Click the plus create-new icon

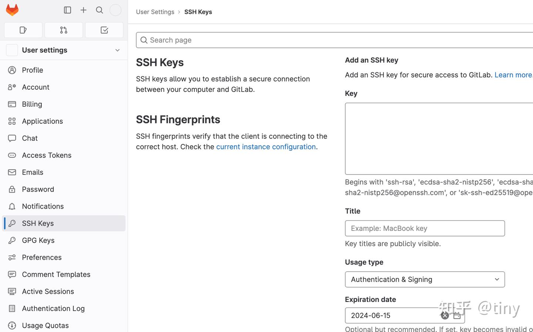coord(83,10)
